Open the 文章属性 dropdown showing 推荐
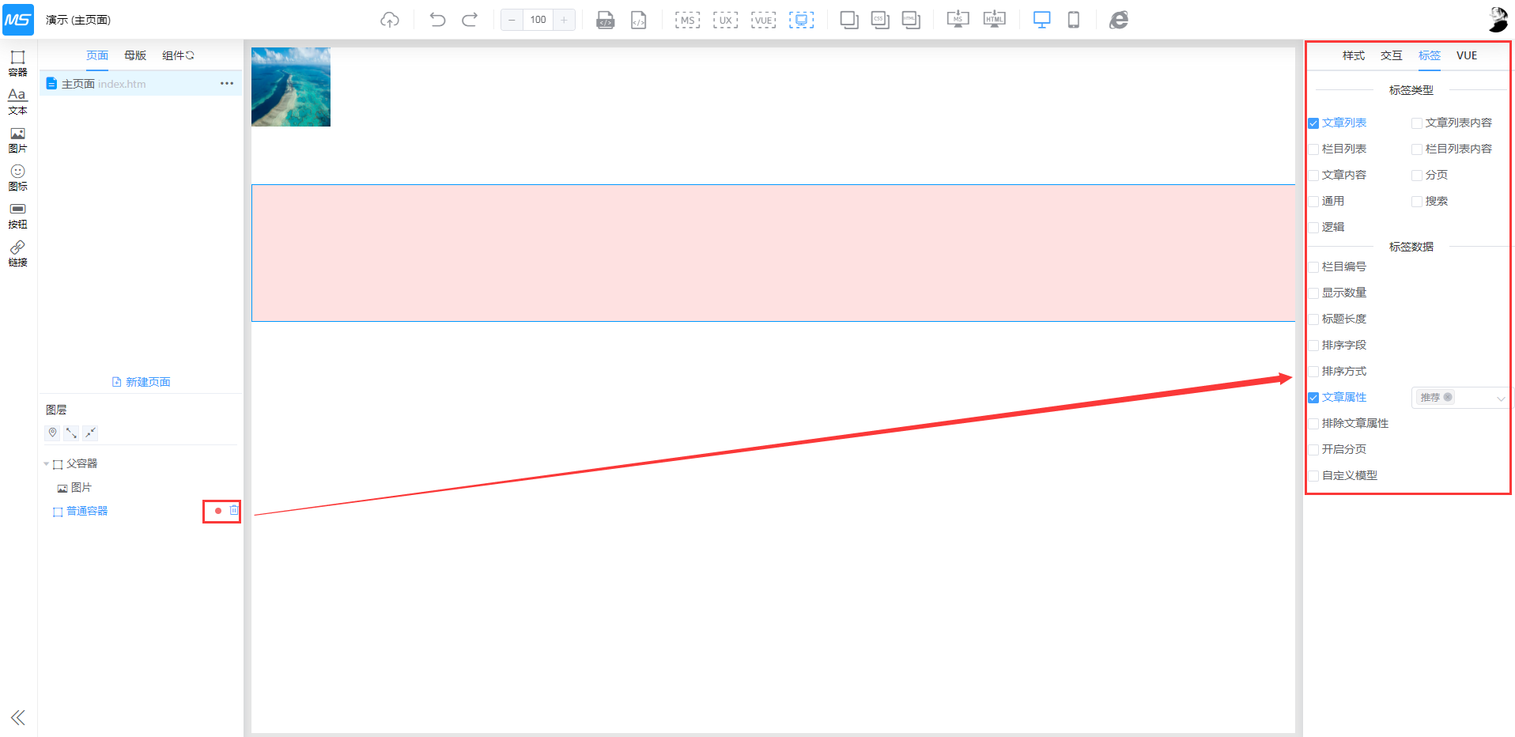Screen dimensions: 1515x737 [x=1460, y=398]
